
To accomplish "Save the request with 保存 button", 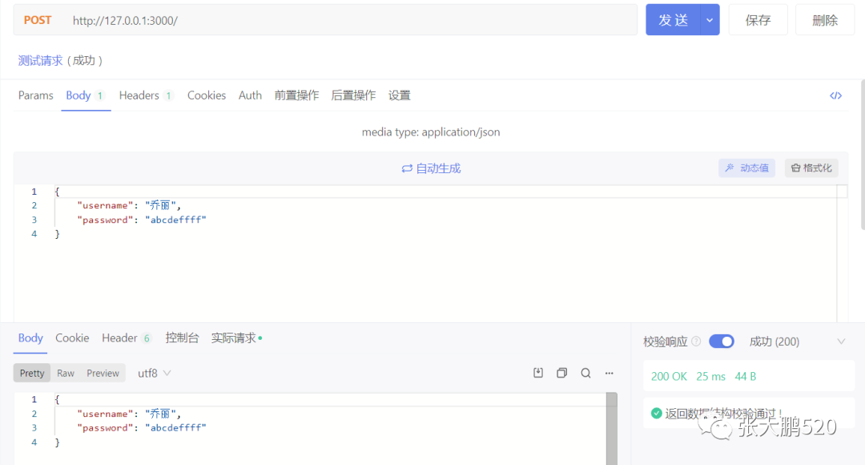I will tap(758, 19).
